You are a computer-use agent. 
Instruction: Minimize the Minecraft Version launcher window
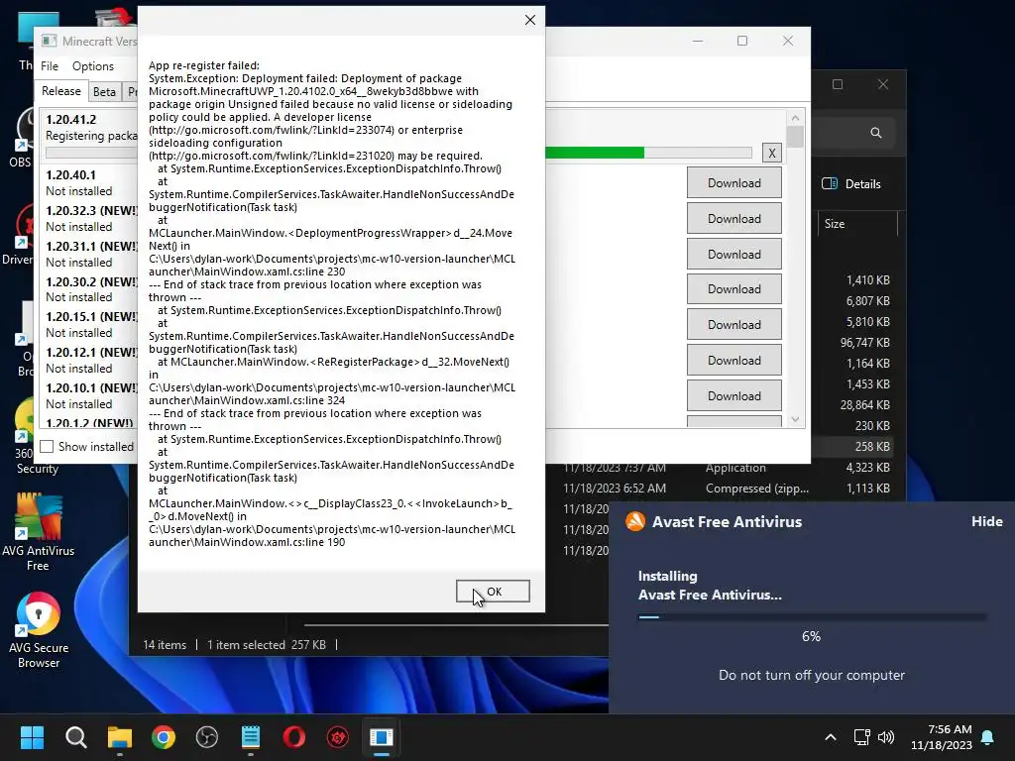pyautogui.click(x=698, y=41)
